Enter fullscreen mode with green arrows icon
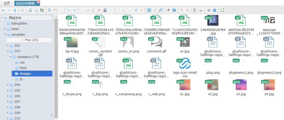 [x=222, y=10]
